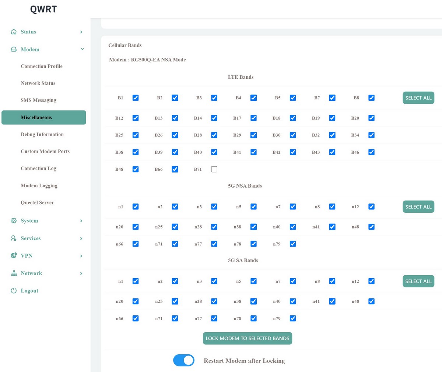
Task: Toggle Restart Modem after Locking switch
Action: 184,361
